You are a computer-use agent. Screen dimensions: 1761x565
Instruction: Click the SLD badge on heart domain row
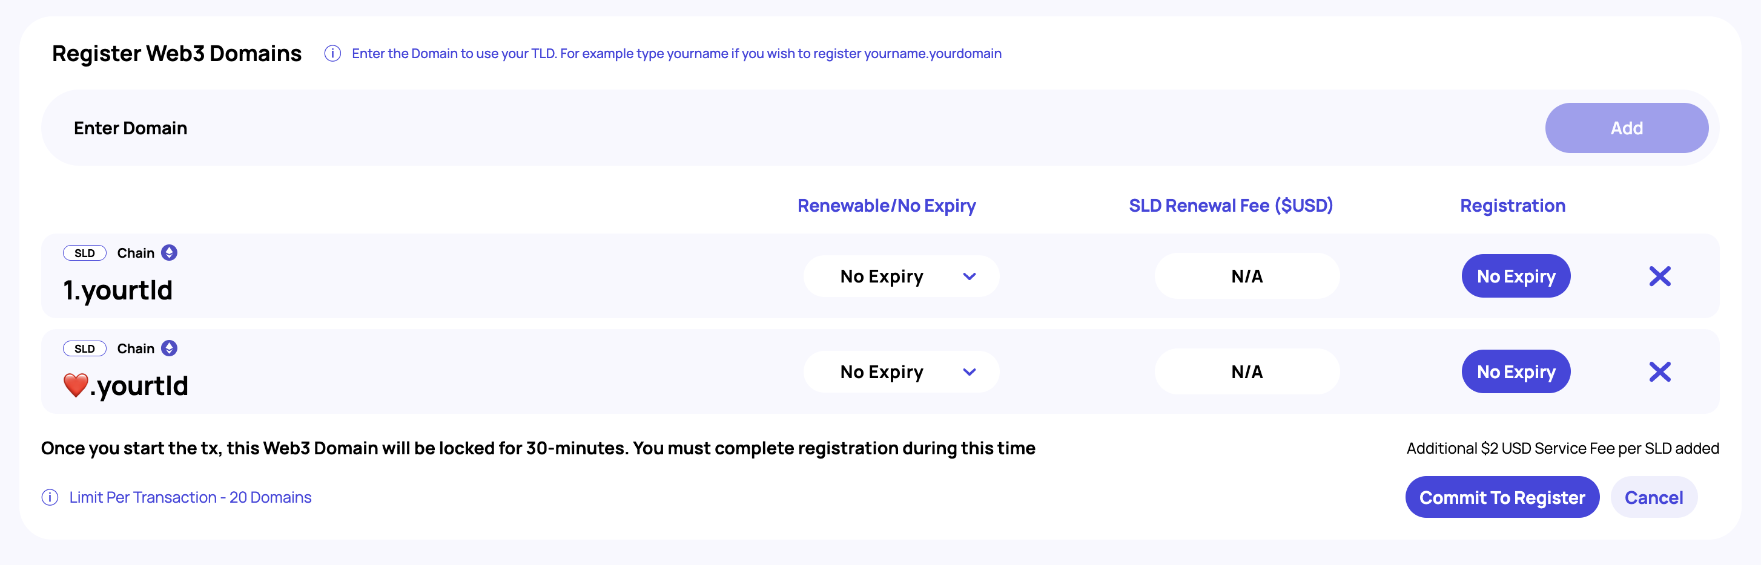pos(85,348)
